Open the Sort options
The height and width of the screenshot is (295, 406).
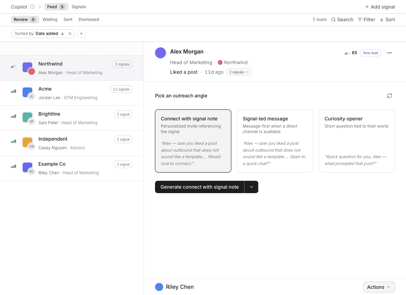[387, 20]
